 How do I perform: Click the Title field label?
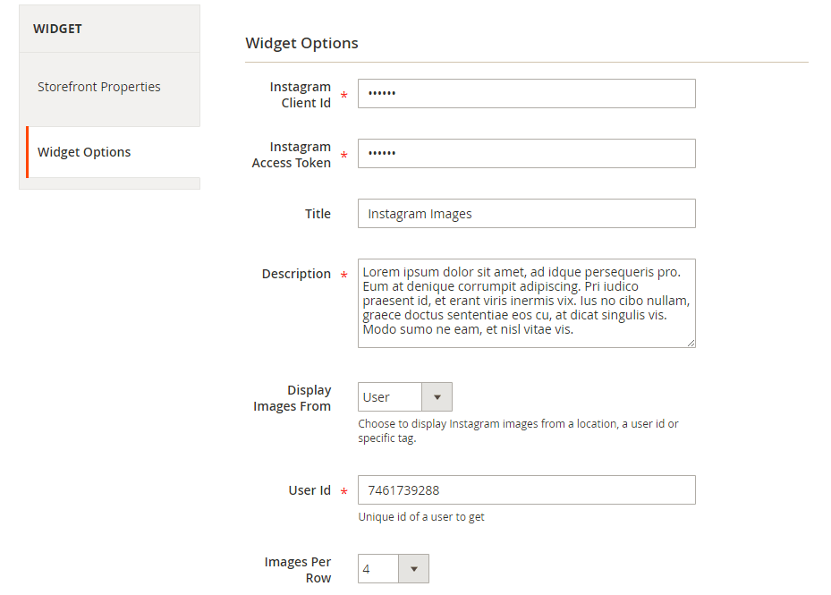point(318,214)
